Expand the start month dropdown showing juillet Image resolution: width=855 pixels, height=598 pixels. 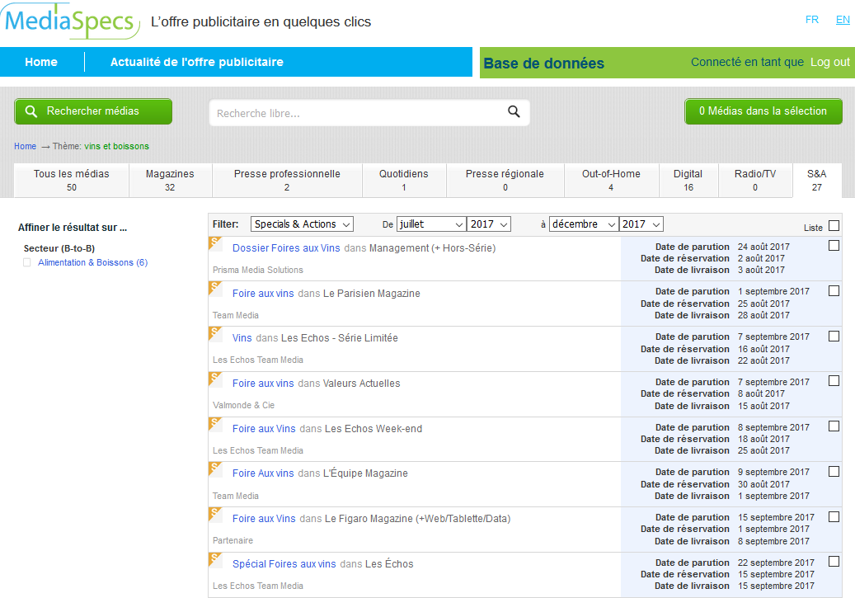click(430, 224)
